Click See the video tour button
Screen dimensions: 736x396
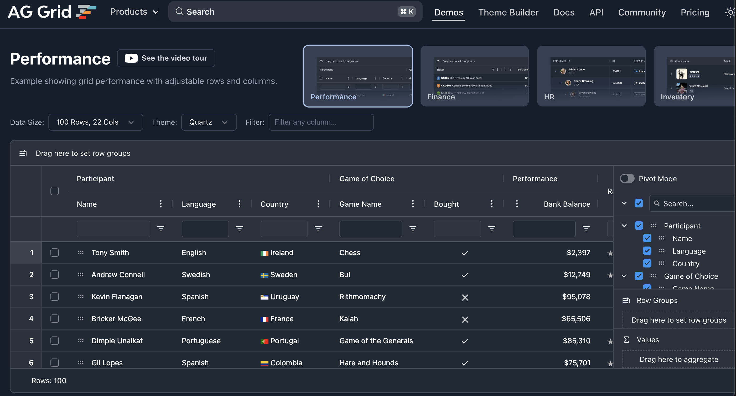(166, 58)
